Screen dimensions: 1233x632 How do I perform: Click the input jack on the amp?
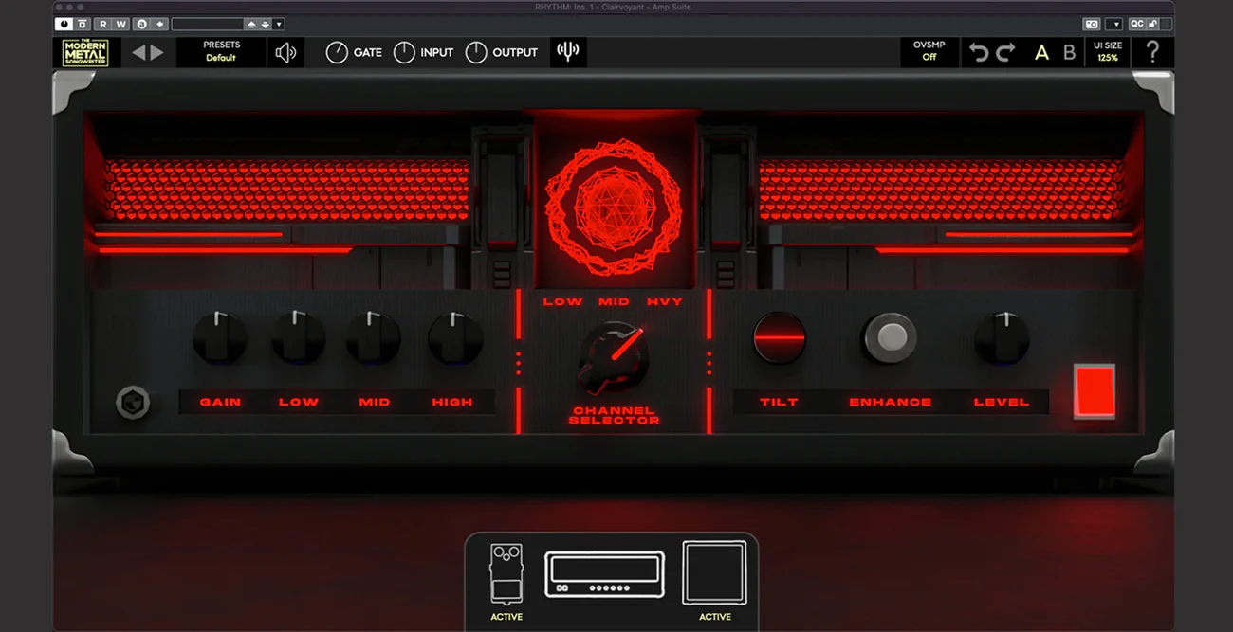click(x=132, y=402)
